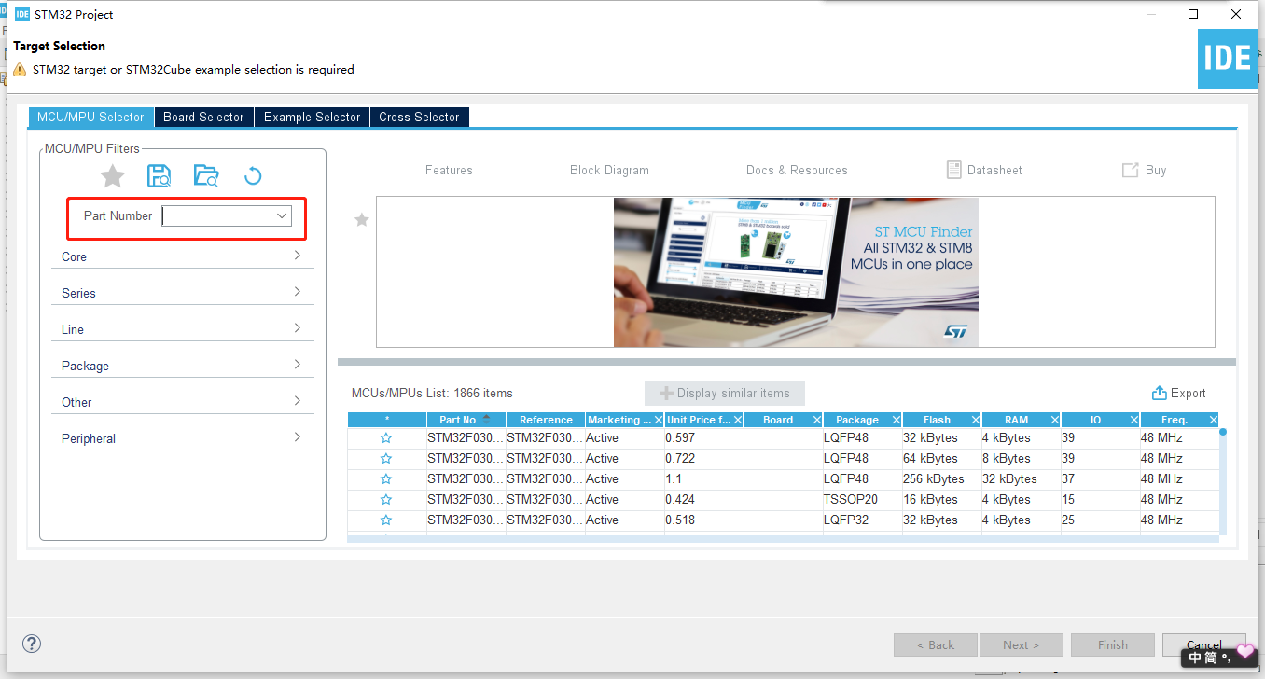Screen dimensions: 1265x679
Task: Star the 1.1 price MCU row
Action: (386, 478)
